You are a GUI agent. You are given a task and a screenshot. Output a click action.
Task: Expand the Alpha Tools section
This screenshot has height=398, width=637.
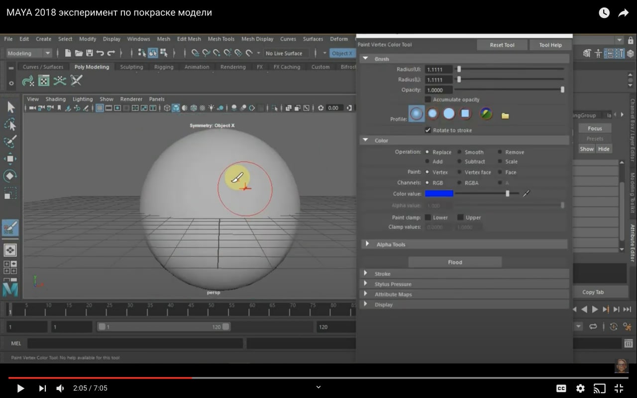coord(367,244)
